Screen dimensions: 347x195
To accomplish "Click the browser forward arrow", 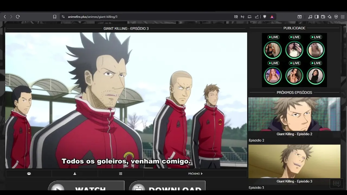I will tap(11, 17).
